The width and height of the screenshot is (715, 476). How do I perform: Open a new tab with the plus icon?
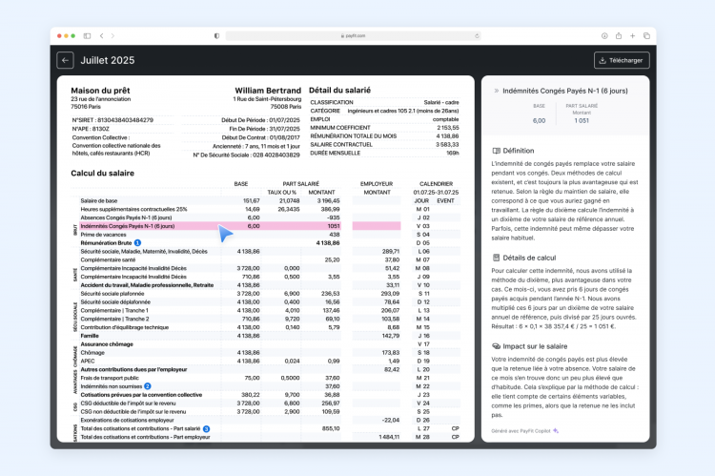coord(632,35)
